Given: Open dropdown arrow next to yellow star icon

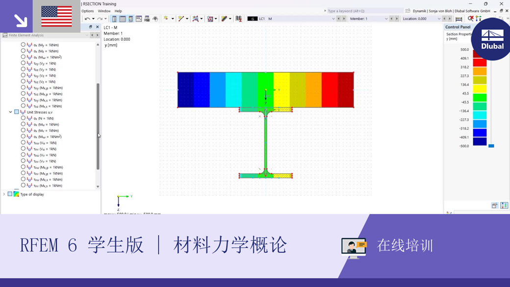Looking at the screenshot, I should (173, 19).
